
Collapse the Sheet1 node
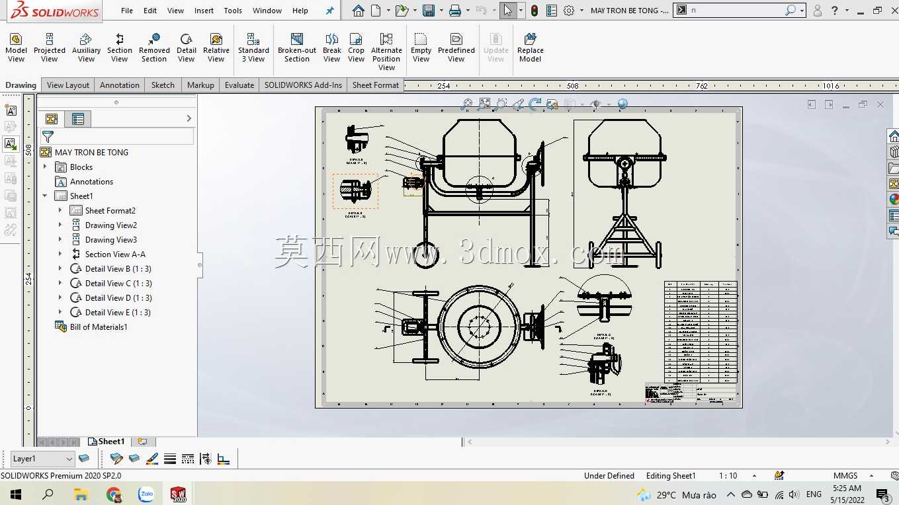click(45, 196)
